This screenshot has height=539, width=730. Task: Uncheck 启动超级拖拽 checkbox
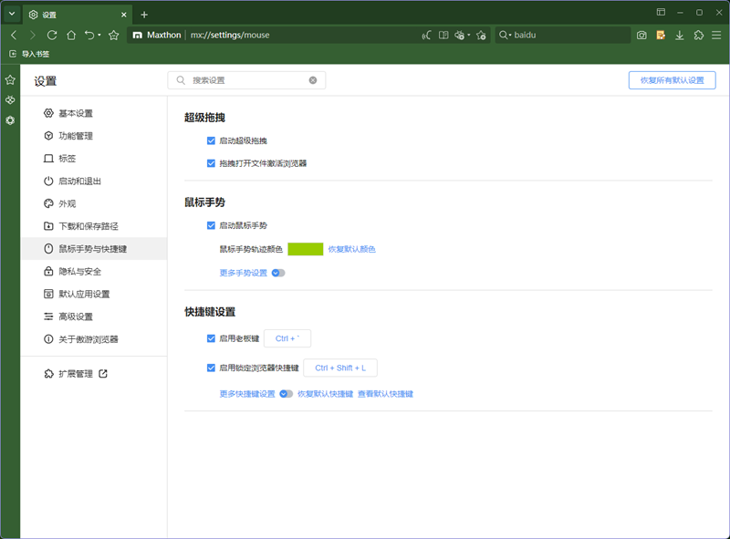(211, 141)
